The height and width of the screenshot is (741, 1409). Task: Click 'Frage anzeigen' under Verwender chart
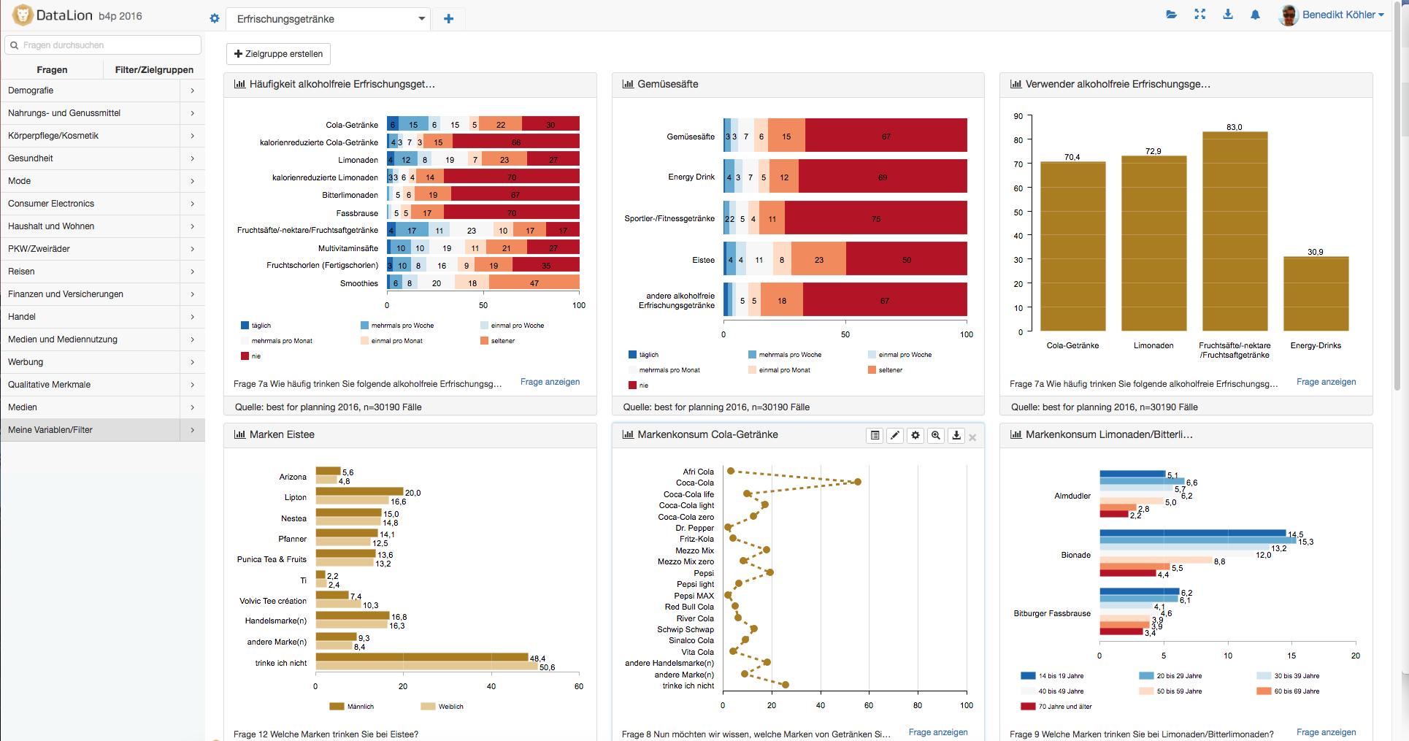tap(1326, 382)
